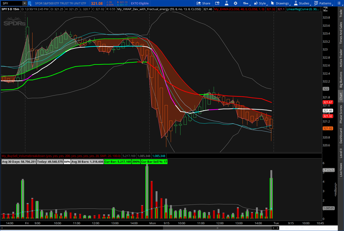Click the horizontal scrollbar thumb

217,228
